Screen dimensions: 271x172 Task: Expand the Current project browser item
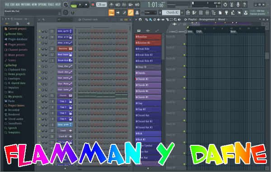(15, 29)
